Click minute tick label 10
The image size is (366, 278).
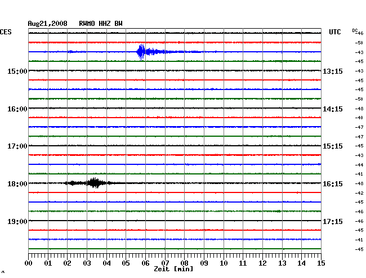tap(224, 263)
